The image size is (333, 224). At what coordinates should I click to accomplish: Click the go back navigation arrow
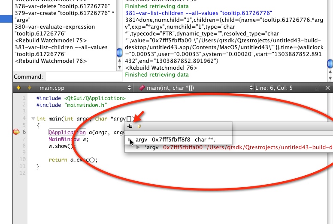(x=18, y=88)
